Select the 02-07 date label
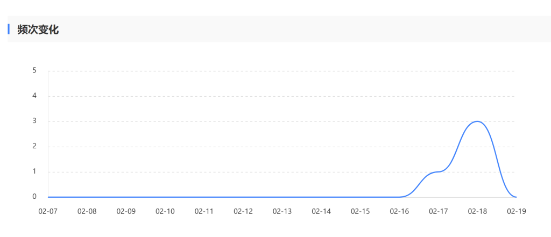This screenshot has width=551, height=237. 48,212
